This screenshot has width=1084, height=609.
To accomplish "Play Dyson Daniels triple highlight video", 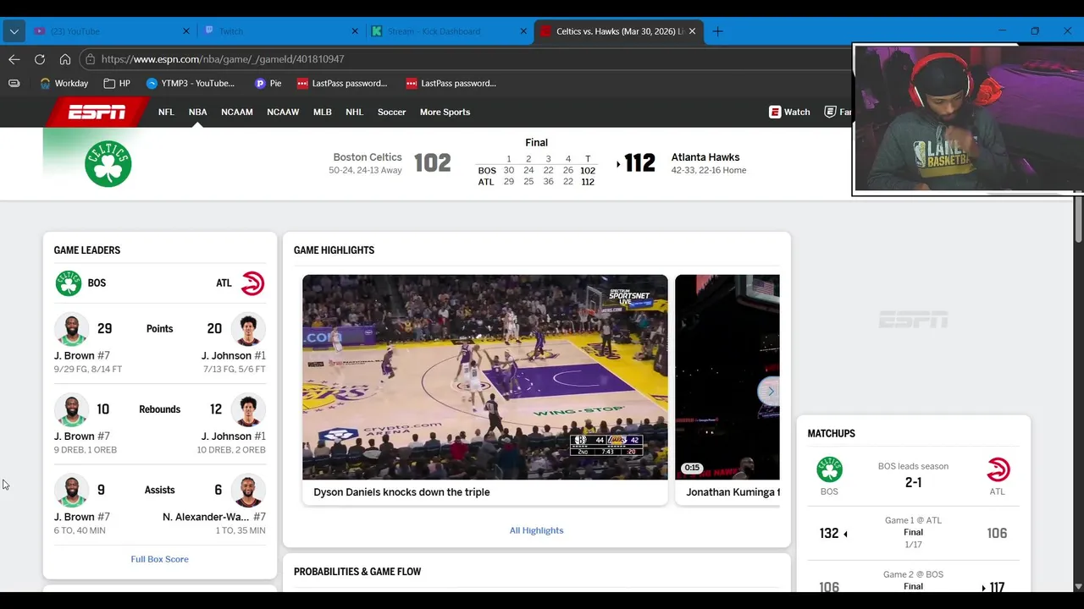I will (x=484, y=377).
